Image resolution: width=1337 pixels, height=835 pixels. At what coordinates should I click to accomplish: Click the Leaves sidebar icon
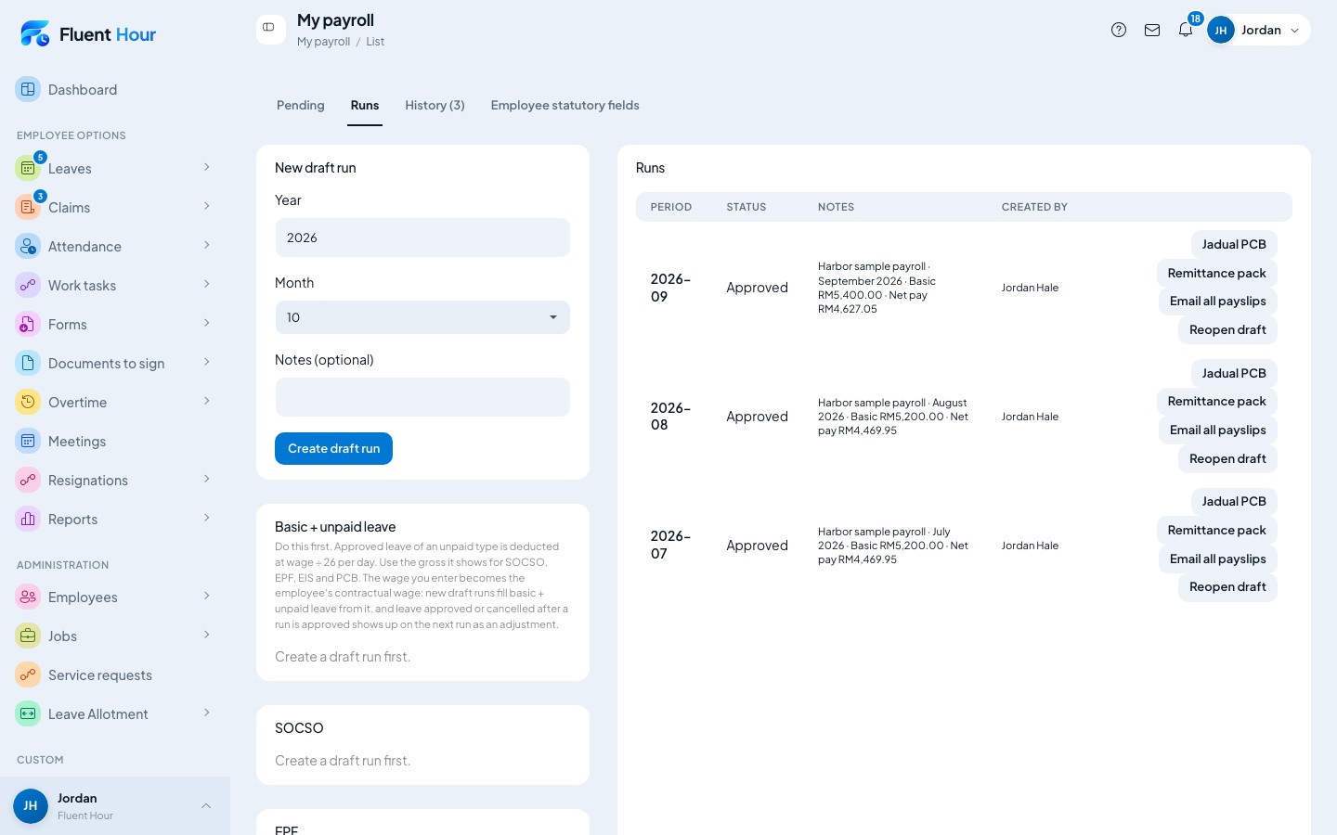click(x=28, y=168)
